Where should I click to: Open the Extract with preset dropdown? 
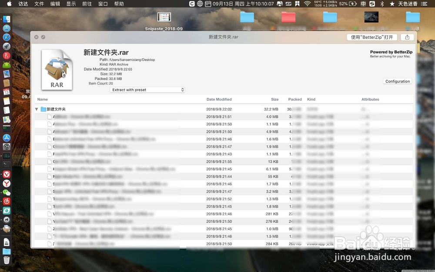click(147, 90)
